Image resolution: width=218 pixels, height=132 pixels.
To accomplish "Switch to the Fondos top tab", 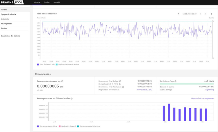I will pos(47,2).
